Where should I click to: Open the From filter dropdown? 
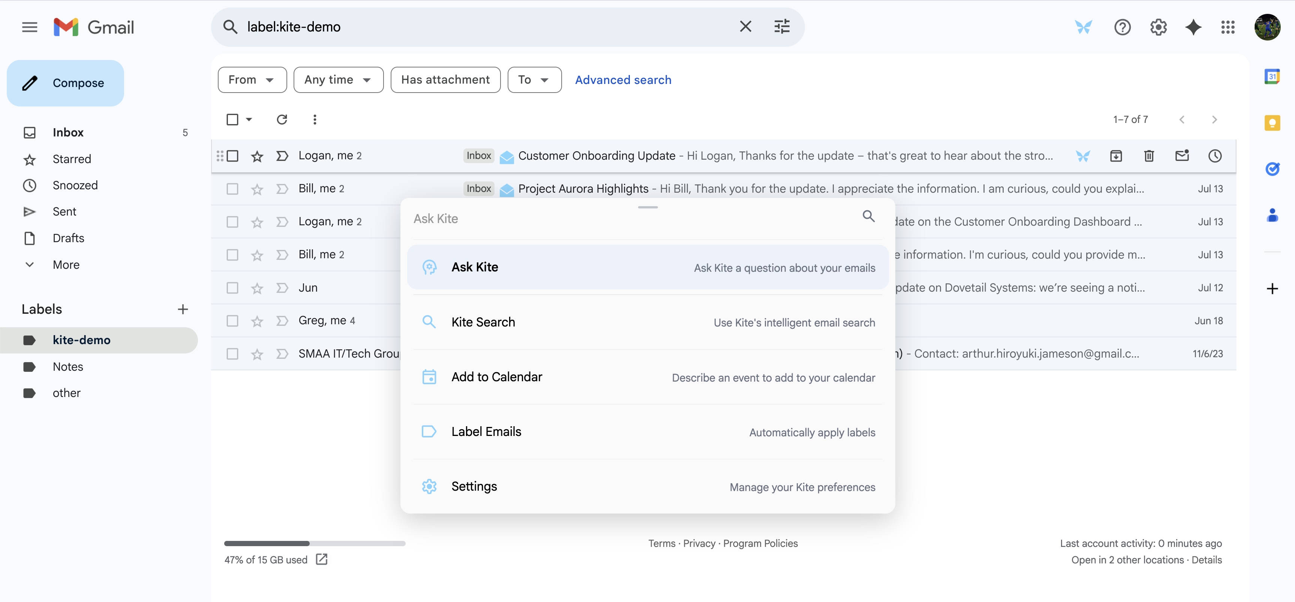(x=252, y=80)
